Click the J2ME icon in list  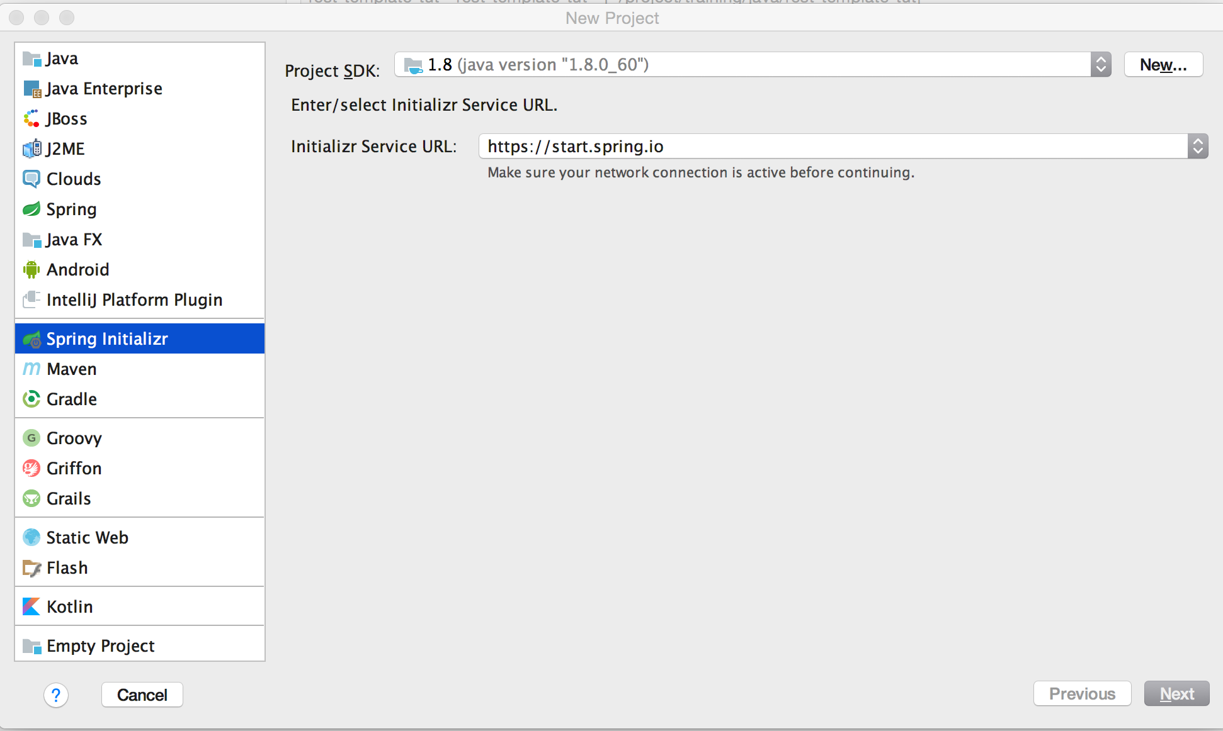click(x=31, y=149)
